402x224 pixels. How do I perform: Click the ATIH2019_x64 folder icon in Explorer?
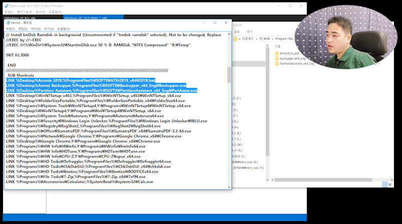coord(277,53)
